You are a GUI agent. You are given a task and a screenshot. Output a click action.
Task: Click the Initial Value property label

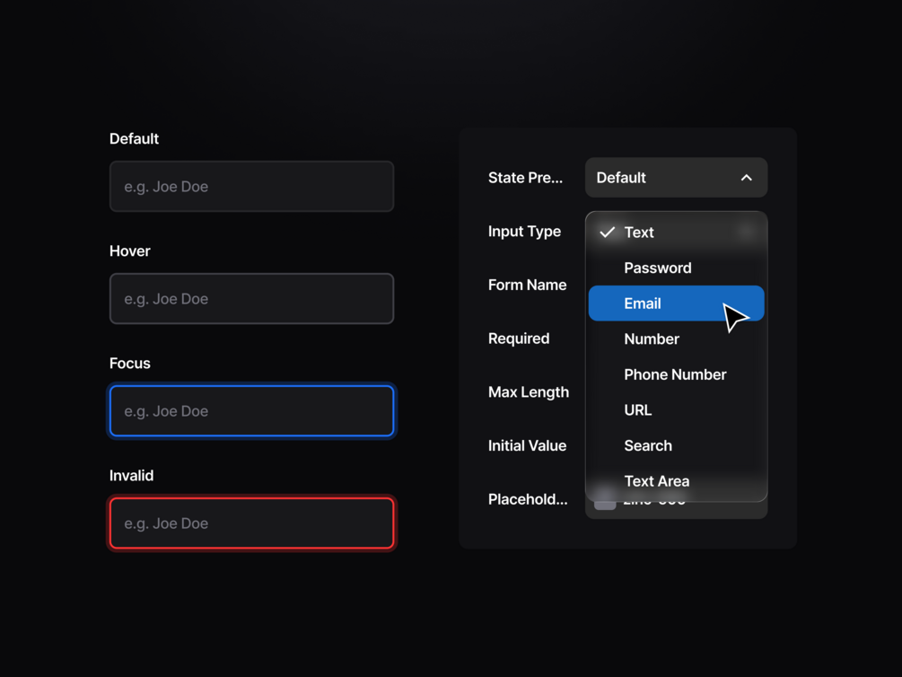coord(527,445)
